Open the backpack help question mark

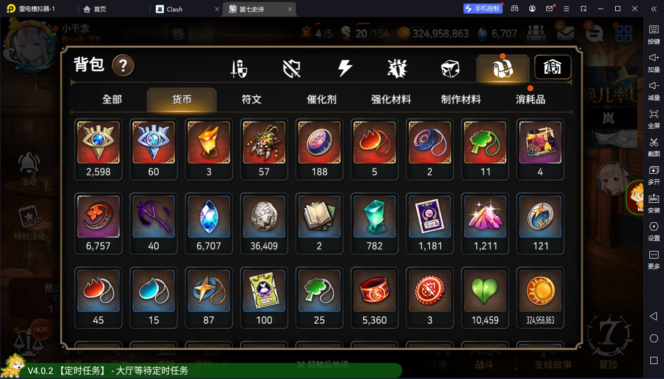tap(123, 65)
